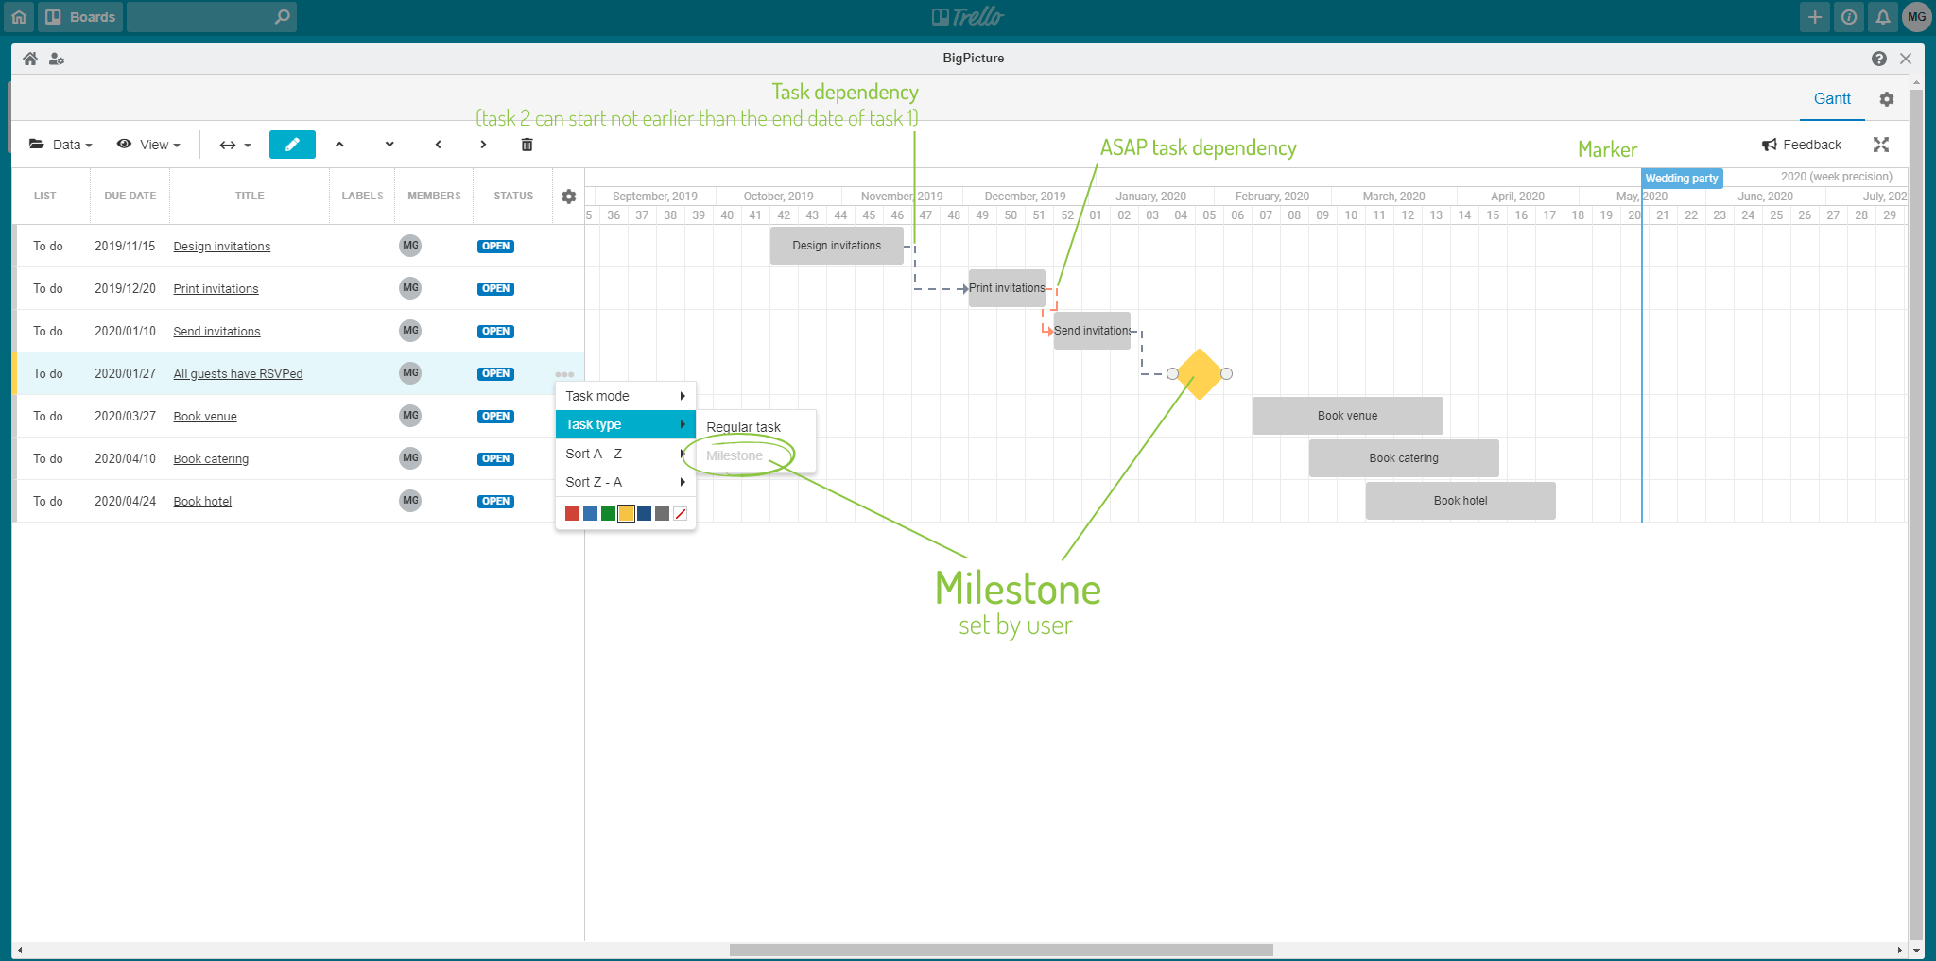The height and width of the screenshot is (961, 1936).
Task: Open the Book catering link
Action: pyautogui.click(x=211, y=459)
